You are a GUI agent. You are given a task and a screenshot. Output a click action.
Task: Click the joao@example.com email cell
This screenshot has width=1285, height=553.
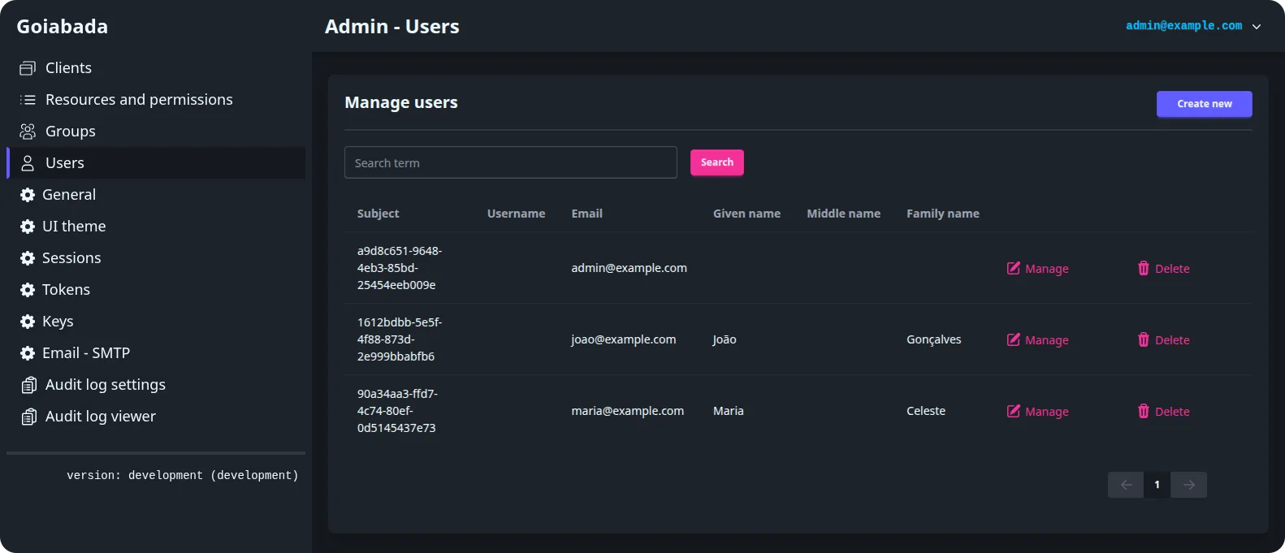click(x=624, y=339)
